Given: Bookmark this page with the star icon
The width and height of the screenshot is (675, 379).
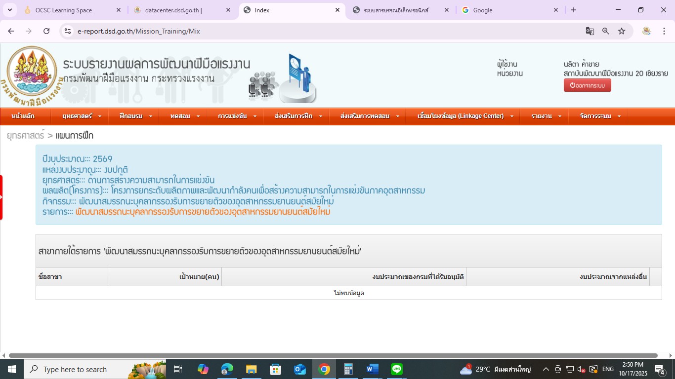Looking at the screenshot, I should pyautogui.click(x=622, y=31).
